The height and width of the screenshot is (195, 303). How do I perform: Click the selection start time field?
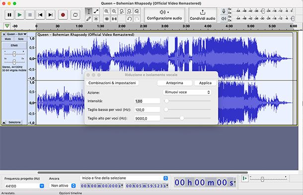[x=102, y=186]
